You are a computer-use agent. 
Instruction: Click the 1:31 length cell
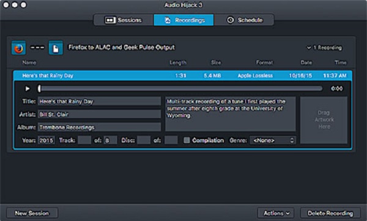tap(180, 76)
